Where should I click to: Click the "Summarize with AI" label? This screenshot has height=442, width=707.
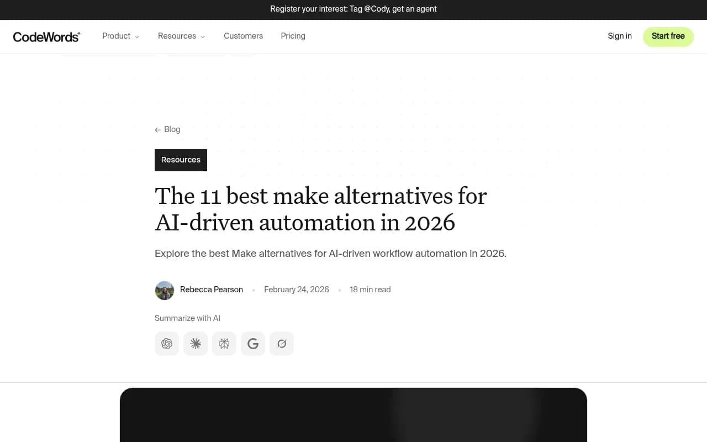187,318
